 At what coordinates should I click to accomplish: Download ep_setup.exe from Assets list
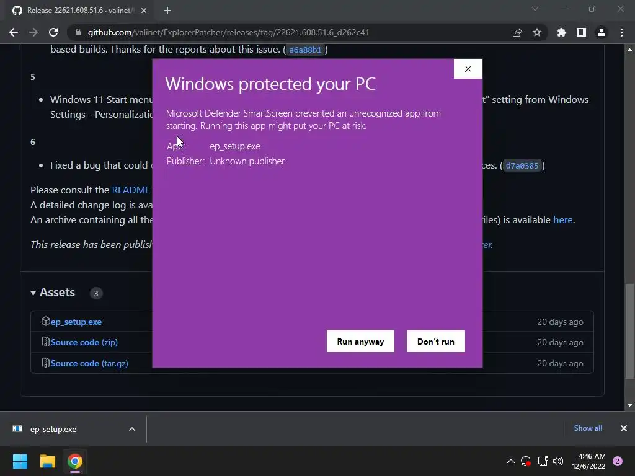(x=76, y=322)
